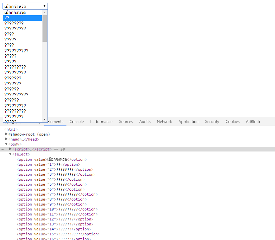
Task: Select the option element containing เลือกจังหวัด
Action: pos(52,159)
